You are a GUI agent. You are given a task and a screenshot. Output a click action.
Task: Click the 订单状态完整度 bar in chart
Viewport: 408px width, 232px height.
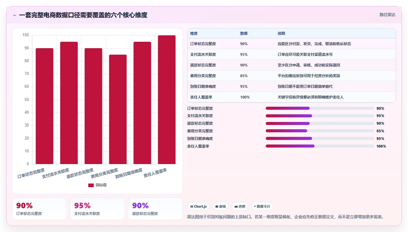tap(45, 106)
